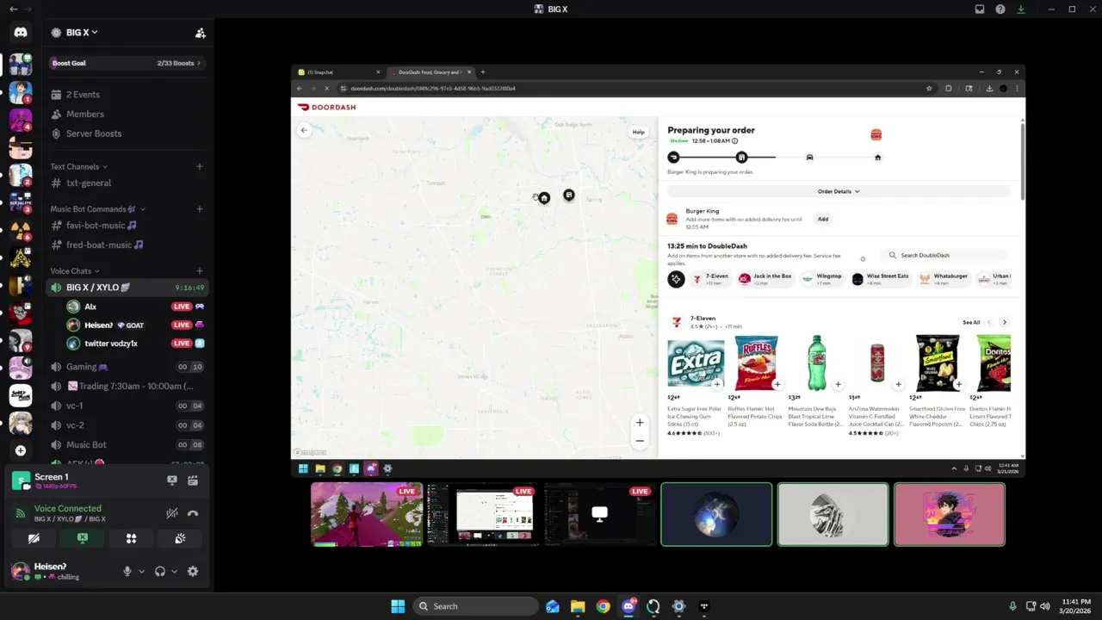Select the Whataburger store chip
This screenshot has width=1102, height=620.
[x=943, y=279]
